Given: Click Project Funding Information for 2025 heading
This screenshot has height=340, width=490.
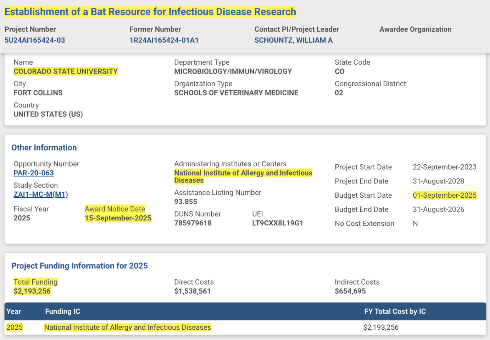Looking at the screenshot, I should tap(79, 266).
